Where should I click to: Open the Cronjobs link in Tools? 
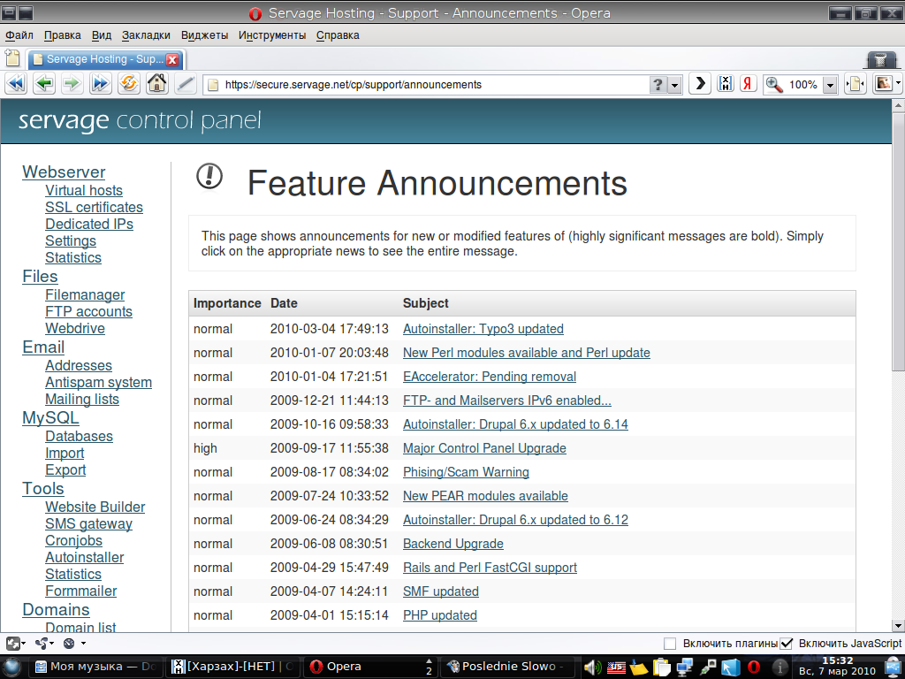pos(74,540)
